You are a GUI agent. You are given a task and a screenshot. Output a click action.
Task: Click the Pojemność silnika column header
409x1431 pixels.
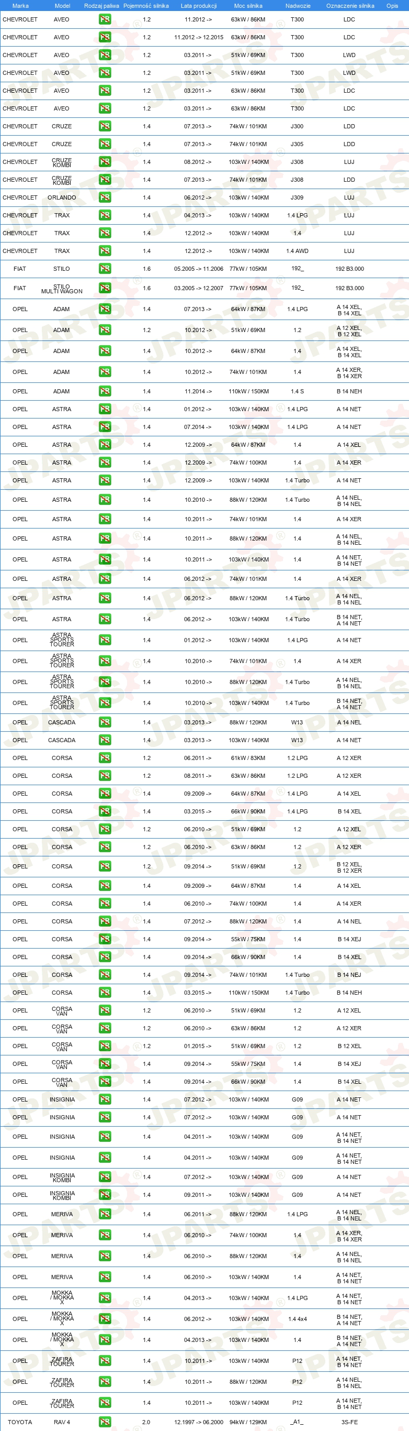coord(146,6)
